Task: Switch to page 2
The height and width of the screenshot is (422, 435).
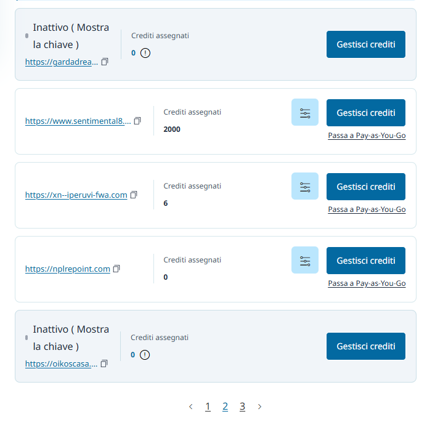Action: (x=225, y=407)
